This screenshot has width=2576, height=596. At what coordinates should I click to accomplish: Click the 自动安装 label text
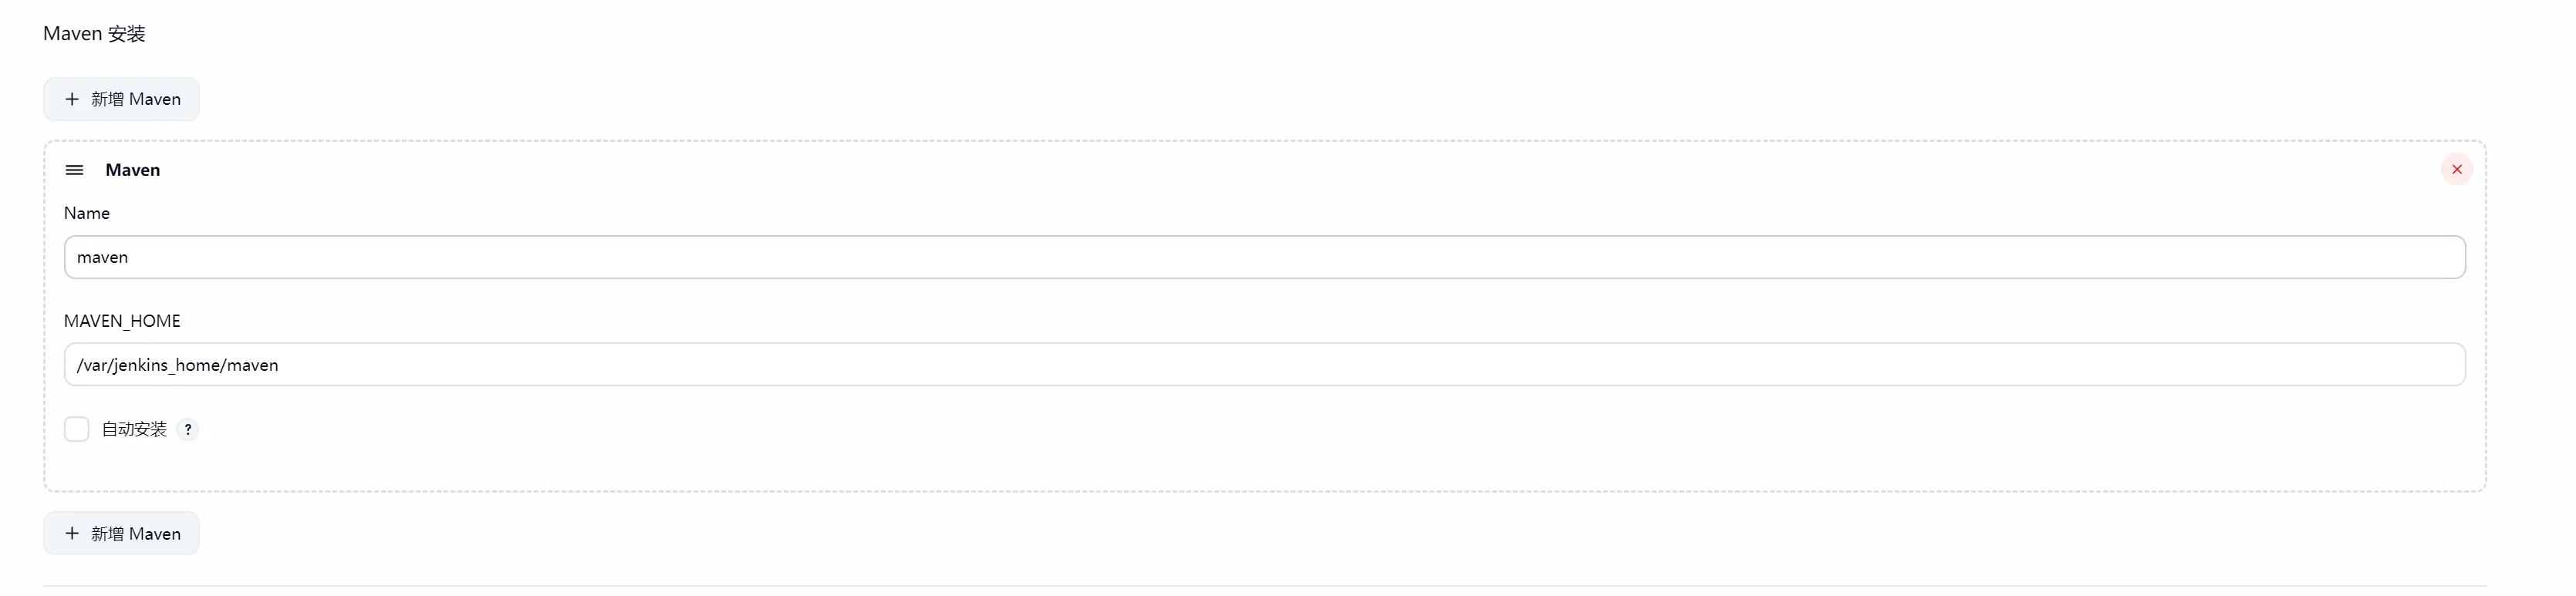click(134, 429)
